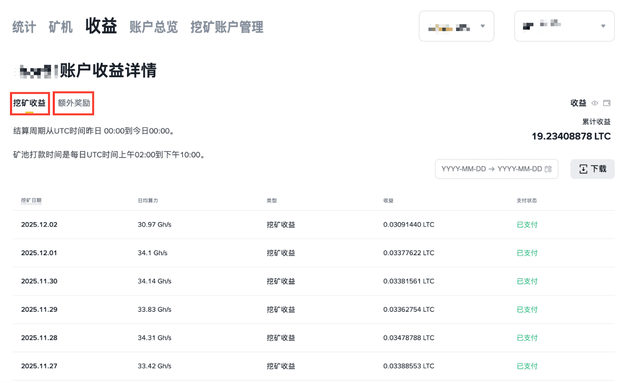Screen dimensions: 621x383
Task: Click the download icon inside the 下载 button
Action: [584, 169]
